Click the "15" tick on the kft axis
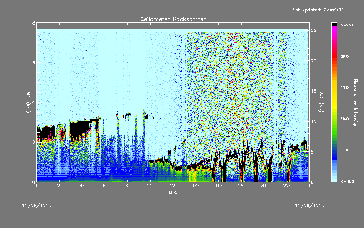The height and width of the screenshot is (228, 364). pos(313,91)
